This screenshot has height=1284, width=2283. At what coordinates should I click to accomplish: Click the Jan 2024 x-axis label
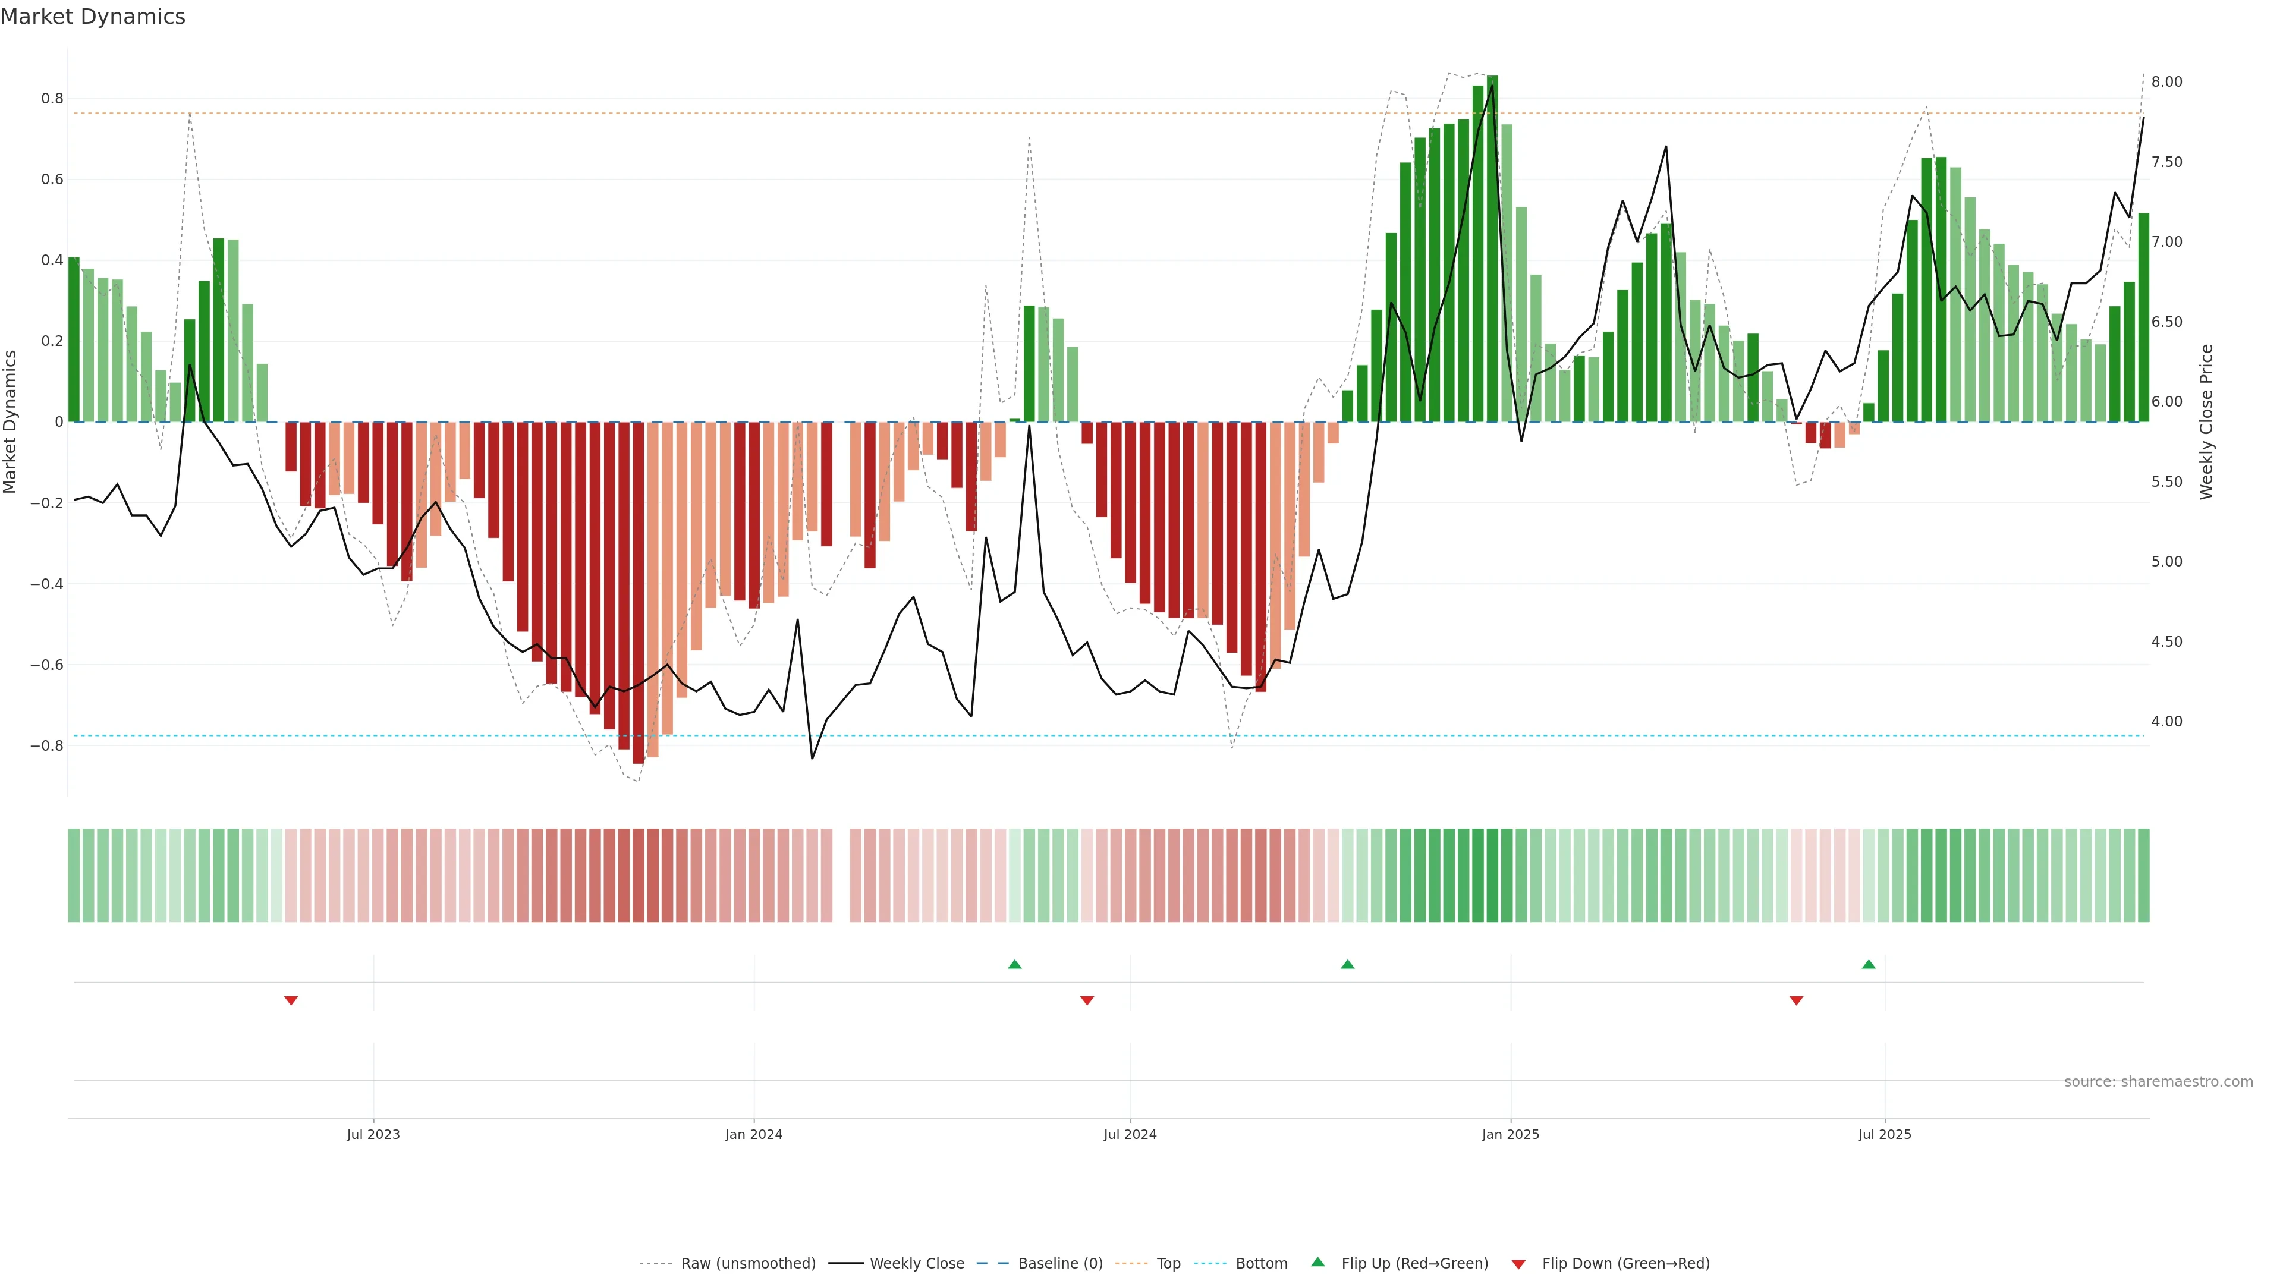point(753,1134)
